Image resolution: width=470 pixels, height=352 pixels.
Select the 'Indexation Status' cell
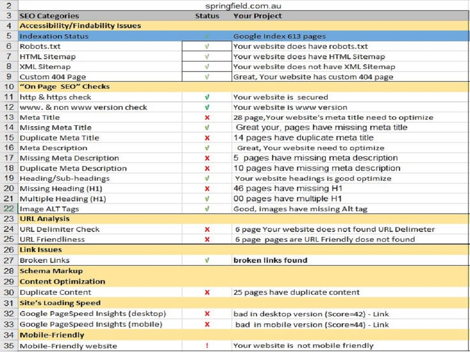click(100, 36)
